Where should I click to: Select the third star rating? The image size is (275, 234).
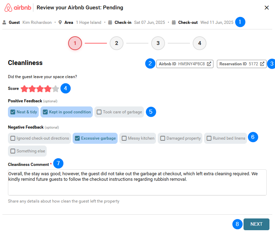[x=40, y=89]
